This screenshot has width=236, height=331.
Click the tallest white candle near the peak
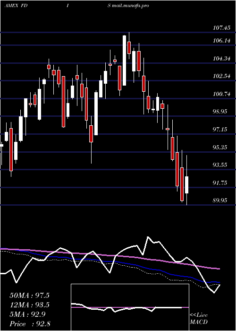pyautogui.click(x=124, y=61)
